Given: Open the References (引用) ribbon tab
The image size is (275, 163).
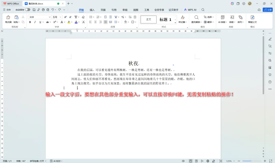Looking at the screenshot, I should 114,10.
